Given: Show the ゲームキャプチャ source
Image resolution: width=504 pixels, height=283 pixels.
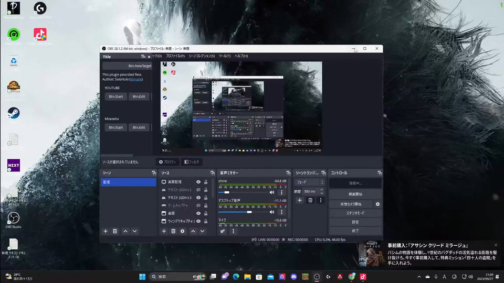Looking at the screenshot, I should [x=198, y=205].
